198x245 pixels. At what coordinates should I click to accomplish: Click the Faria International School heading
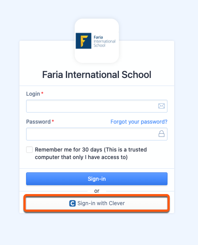pyautogui.click(x=97, y=74)
